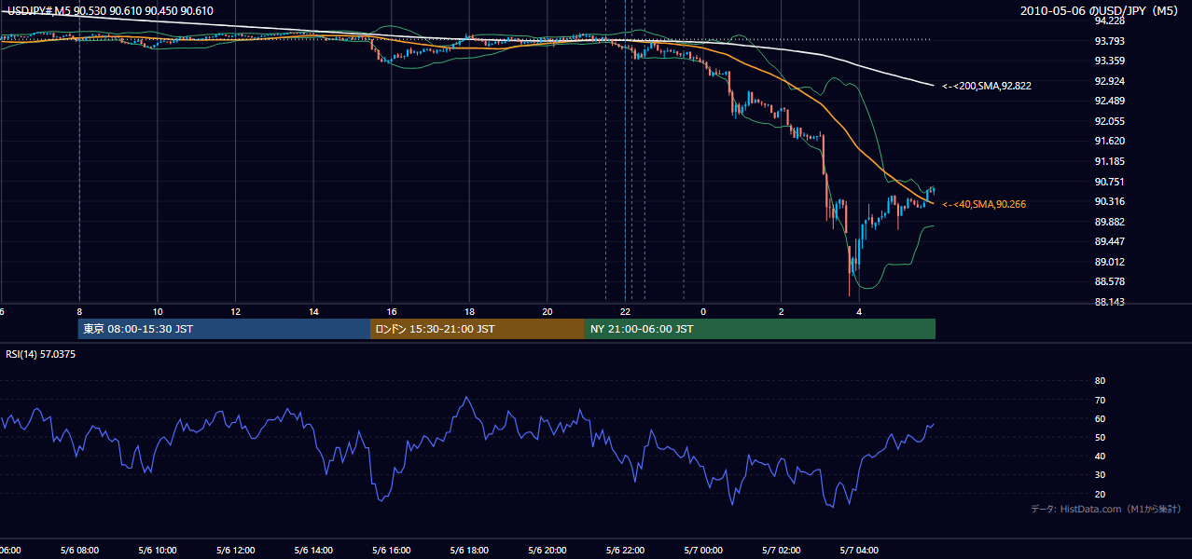Click hour label 2 on chart time axis

click(x=782, y=312)
